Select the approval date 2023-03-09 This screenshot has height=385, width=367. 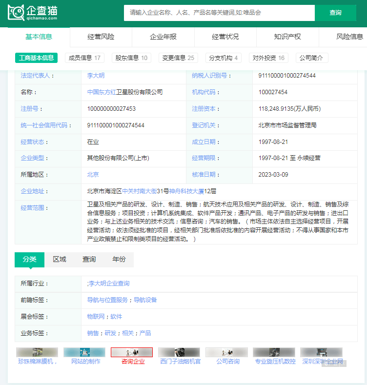pyautogui.click(x=273, y=175)
